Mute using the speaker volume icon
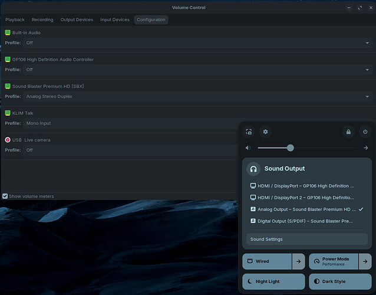Screen dimensions: 376x295 [x=248, y=148]
